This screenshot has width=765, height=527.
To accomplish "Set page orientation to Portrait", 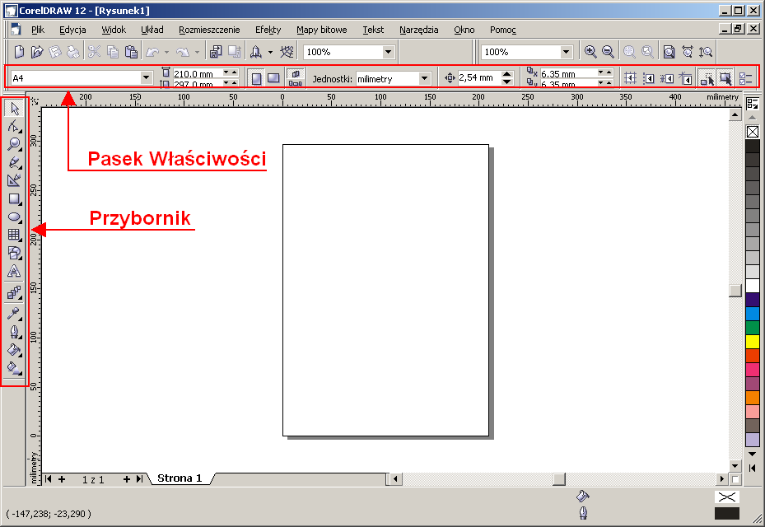I will 256,78.
